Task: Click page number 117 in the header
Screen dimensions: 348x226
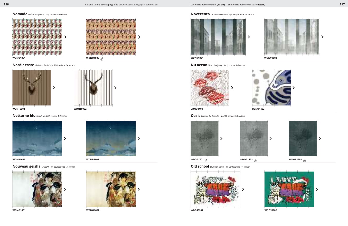Action: click(342, 4)
